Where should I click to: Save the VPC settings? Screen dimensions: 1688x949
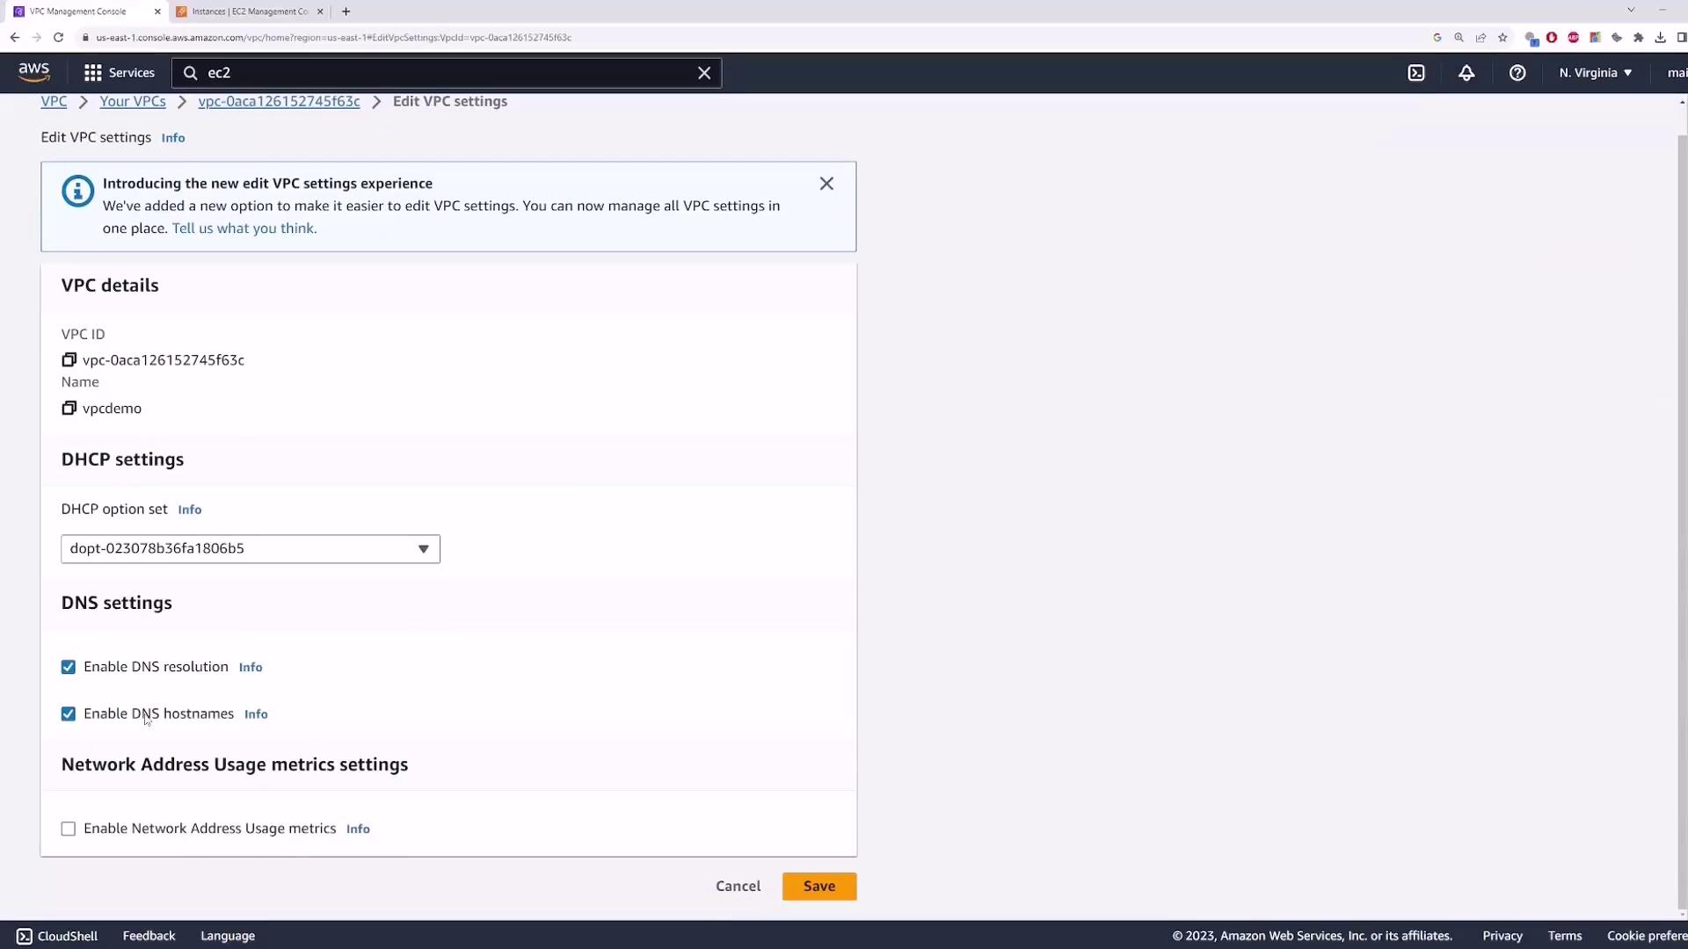(x=819, y=886)
